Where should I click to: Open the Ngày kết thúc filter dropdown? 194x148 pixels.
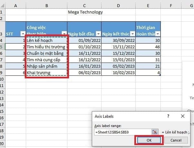click(133, 34)
